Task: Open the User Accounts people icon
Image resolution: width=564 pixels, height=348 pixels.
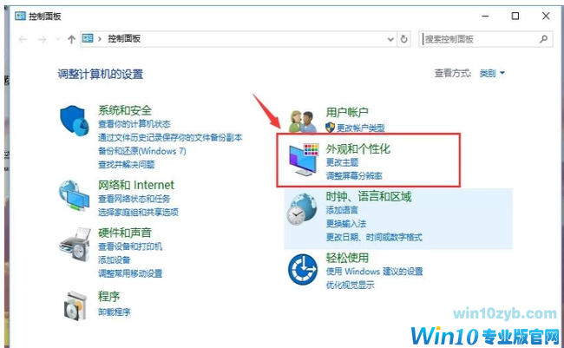Action: coord(303,121)
